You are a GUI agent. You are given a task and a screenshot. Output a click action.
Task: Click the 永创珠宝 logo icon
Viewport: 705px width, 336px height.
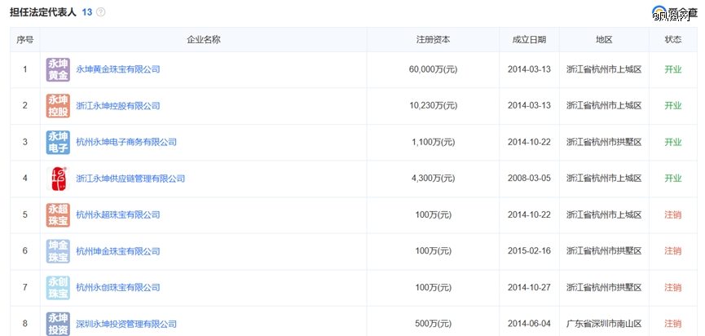point(58,287)
